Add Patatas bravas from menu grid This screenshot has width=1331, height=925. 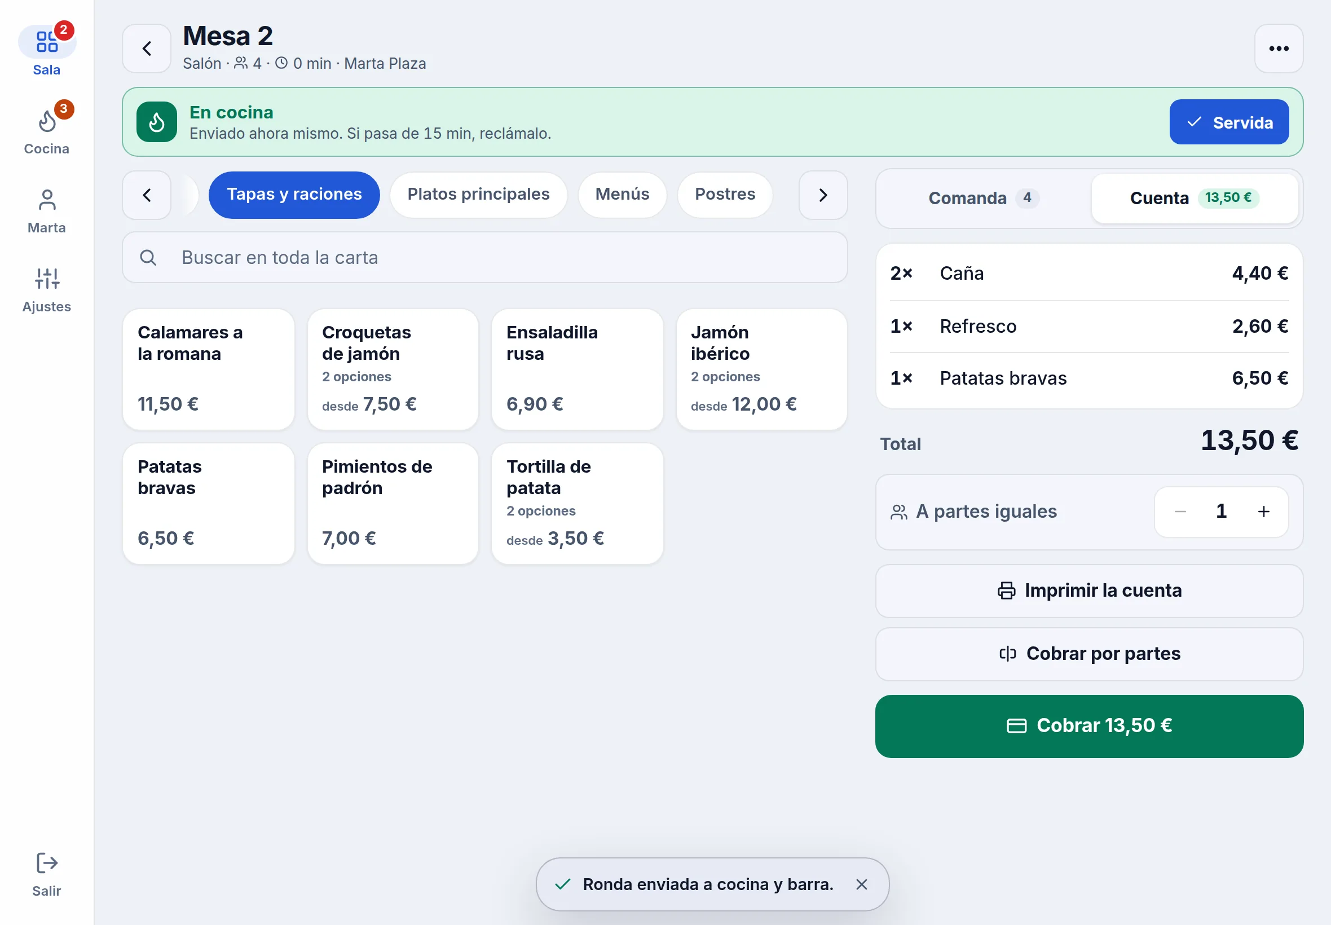click(x=208, y=504)
